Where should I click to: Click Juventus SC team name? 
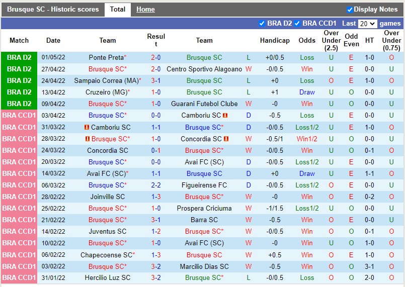108,231
